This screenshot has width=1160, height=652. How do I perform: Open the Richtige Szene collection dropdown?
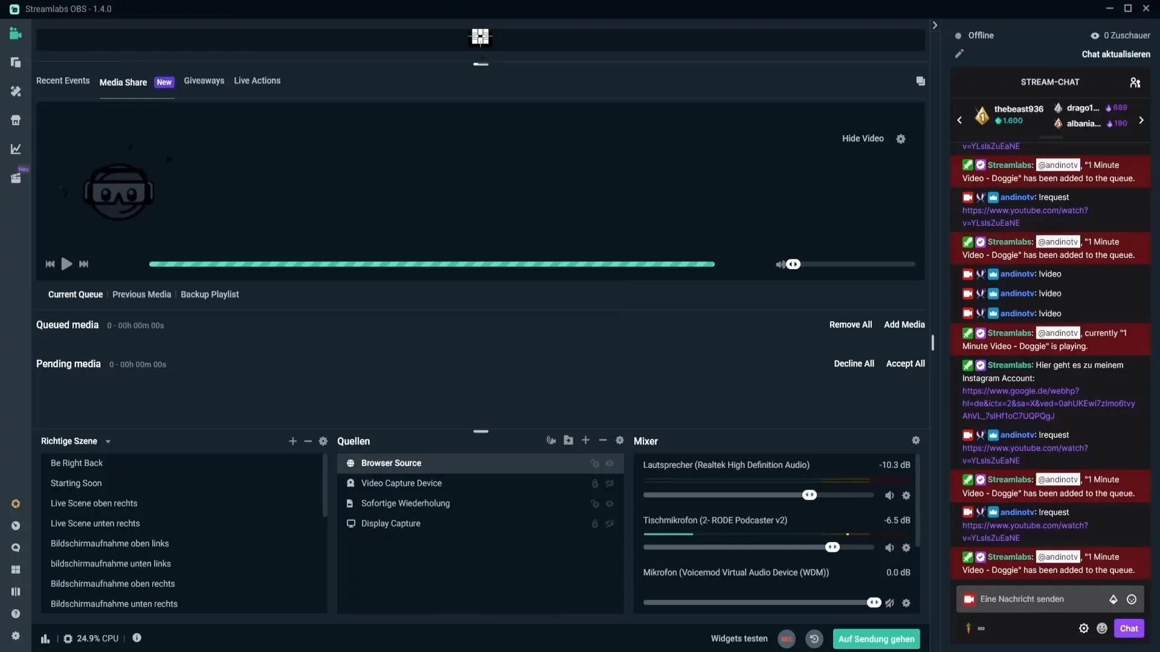click(x=108, y=442)
